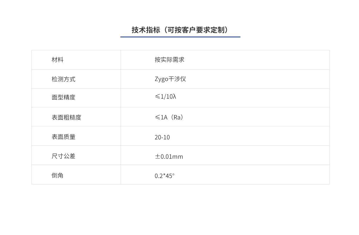Select the 表面粗糙度 row label
The image size is (359, 235).
(x=66, y=117)
